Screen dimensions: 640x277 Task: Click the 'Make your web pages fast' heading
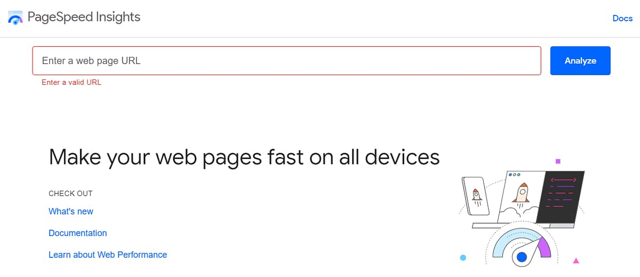point(244,157)
